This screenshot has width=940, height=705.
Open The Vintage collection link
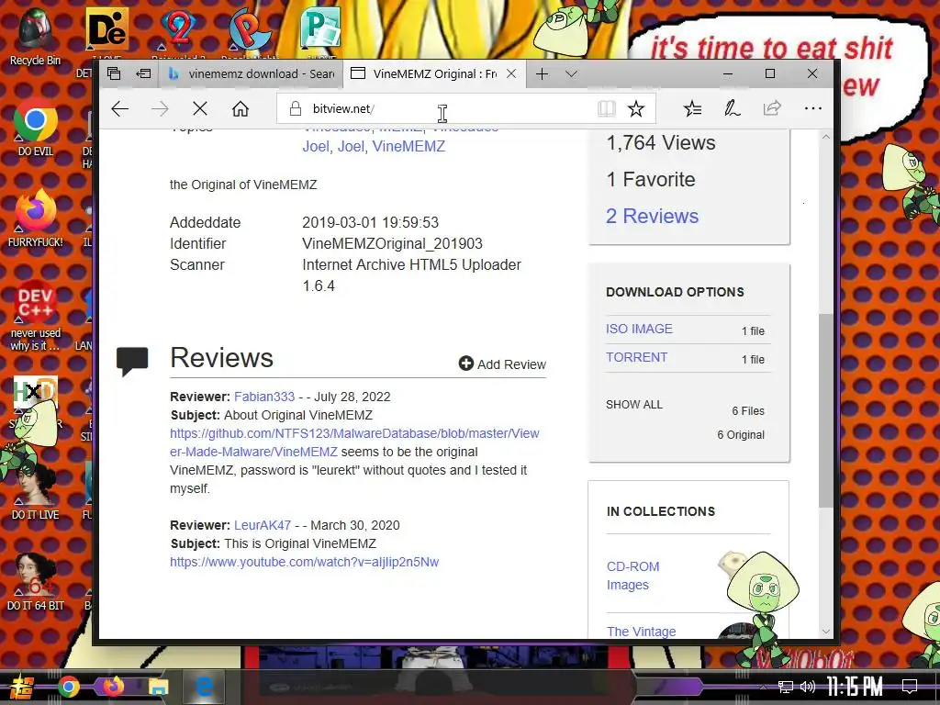(641, 632)
